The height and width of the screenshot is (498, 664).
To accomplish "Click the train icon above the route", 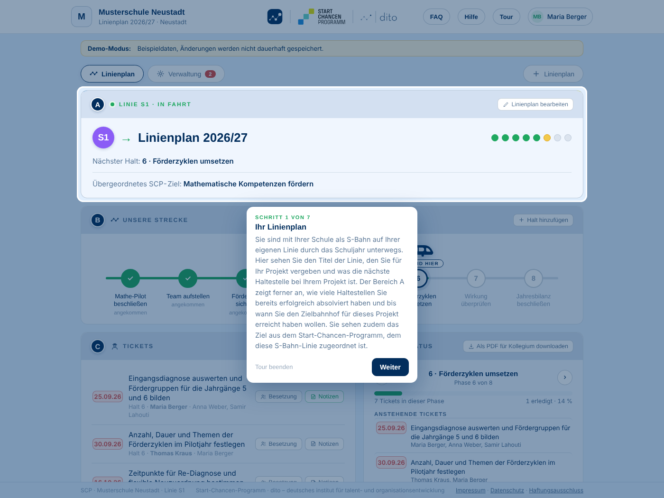I will (x=424, y=250).
